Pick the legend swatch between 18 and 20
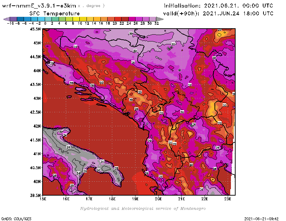Viewport: 286px width, 221px height. tap(111, 19)
